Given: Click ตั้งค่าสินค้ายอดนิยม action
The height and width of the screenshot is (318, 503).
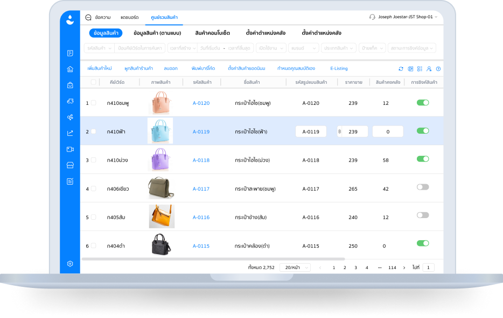Looking at the screenshot, I should pyautogui.click(x=246, y=68).
